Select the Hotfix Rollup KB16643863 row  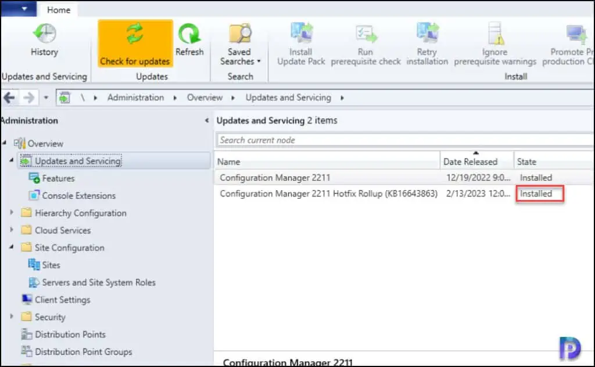pos(404,194)
